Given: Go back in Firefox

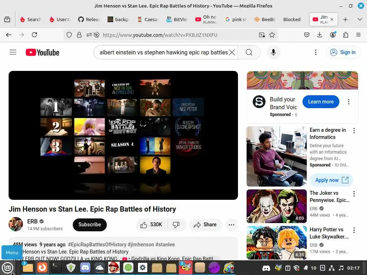Looking at the screenshot, I should [x=9, y=35].
